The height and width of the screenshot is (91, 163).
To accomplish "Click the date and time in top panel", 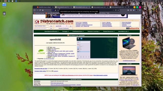I will tap(144, 1).
